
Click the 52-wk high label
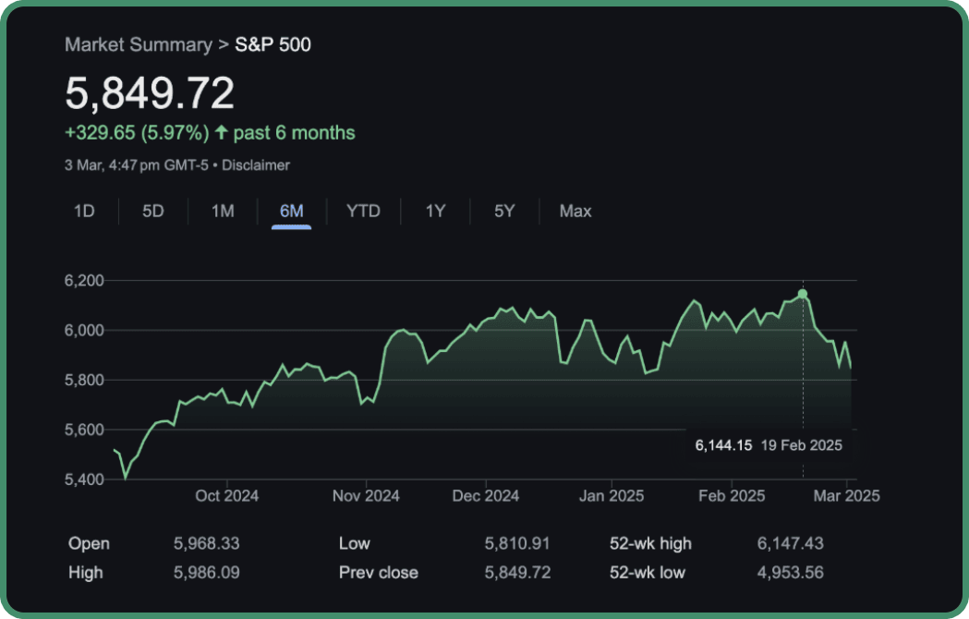(x=650, y=543)
